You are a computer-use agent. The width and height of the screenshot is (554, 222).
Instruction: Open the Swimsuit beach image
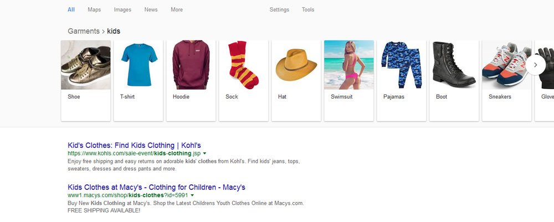click(349, 65)
